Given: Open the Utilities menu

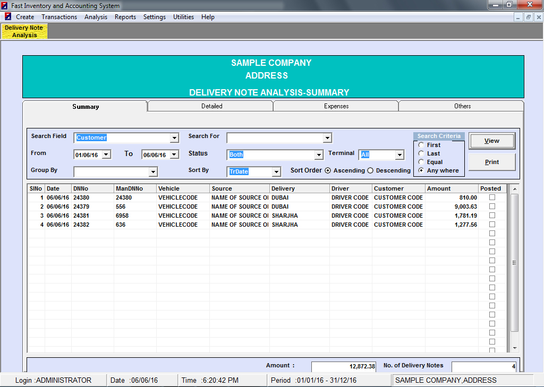Looking at the screenshot, I should pos(183,17).
